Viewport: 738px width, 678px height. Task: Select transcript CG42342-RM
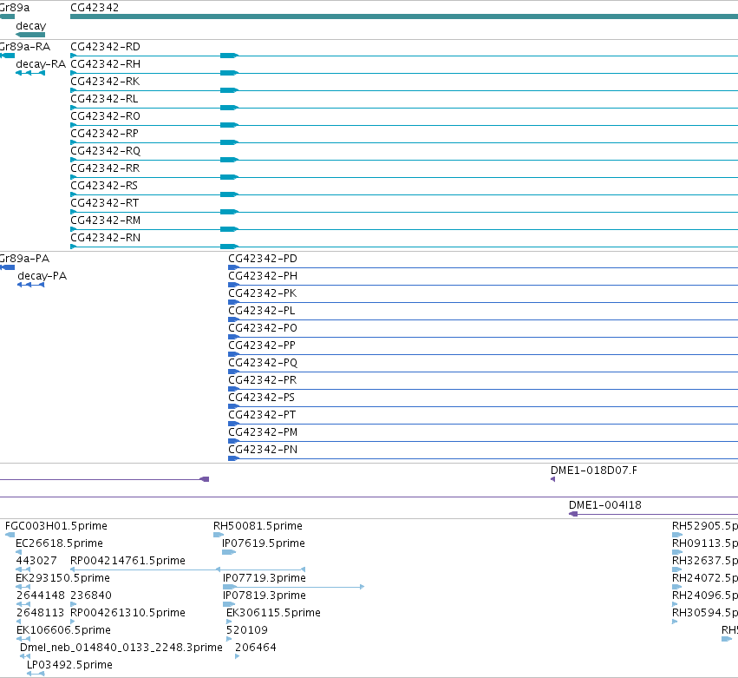click(x=105, y=221)
